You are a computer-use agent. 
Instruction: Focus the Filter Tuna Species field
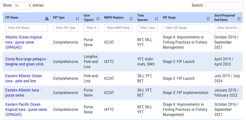[x=147, y=28]
